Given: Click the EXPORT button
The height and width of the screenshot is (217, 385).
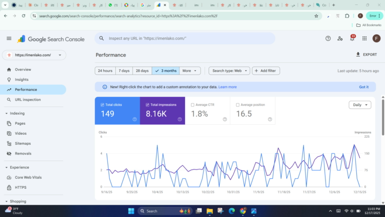Looking at the screenshot, I should pyautogui.click(x=366, y=55).
